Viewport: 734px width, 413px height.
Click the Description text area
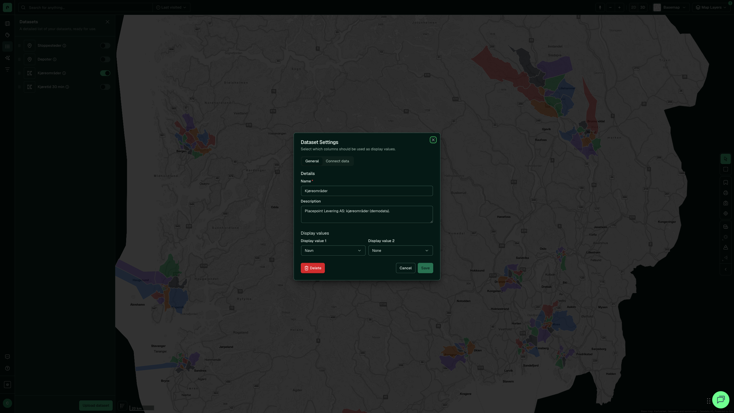pos(367,214)
